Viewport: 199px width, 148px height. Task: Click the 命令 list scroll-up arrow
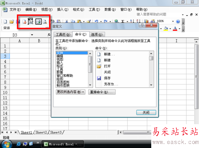pyautogui.click(x=151, y=54)
